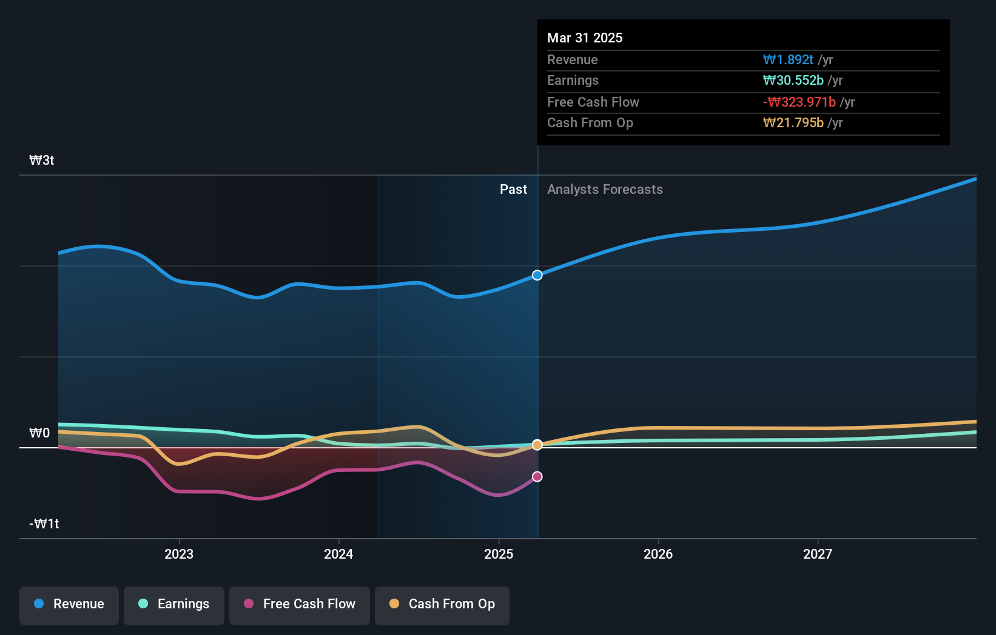996x635 pixels.
Task: Click the orange dot in Cash From Op legend
Action: point(394,603)
